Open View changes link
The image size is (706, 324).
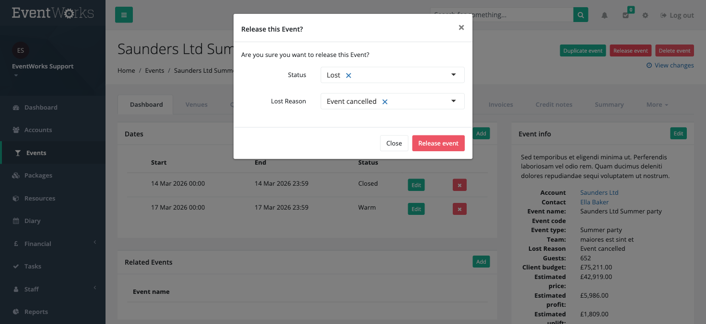tap(670, 65)
